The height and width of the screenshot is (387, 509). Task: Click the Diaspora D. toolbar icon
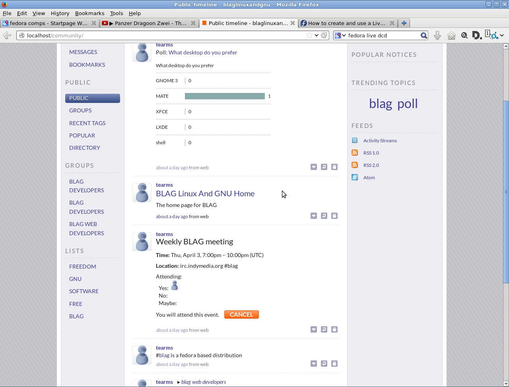point(477,35)
